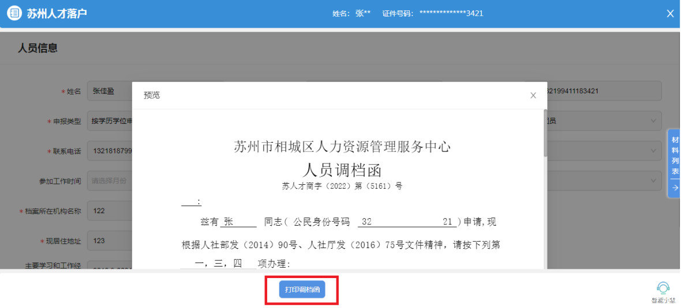Print the transfer letter with 打印调档函
Screen dimensions: 681x308
point(302,290)
